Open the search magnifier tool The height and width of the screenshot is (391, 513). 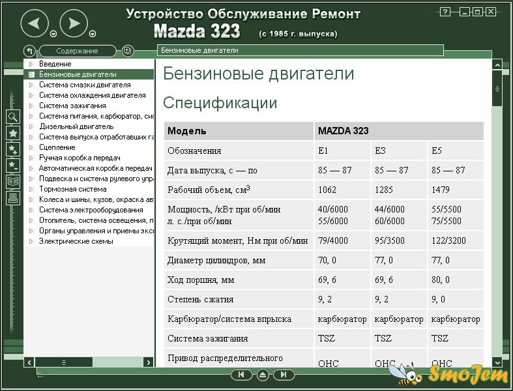click(x=13, y=117)
